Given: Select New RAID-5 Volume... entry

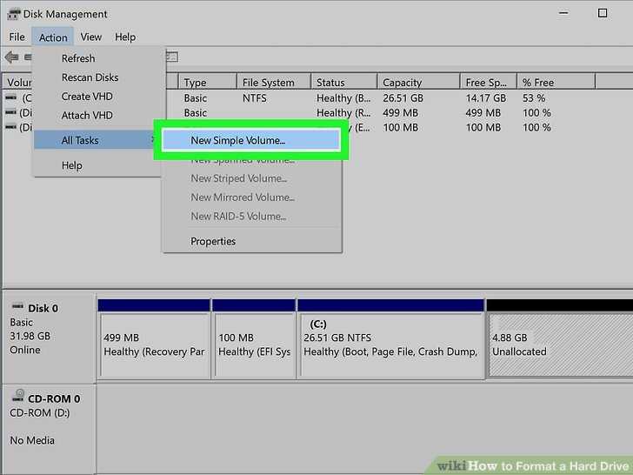Looking at the screenshot, I should (238, 217).
